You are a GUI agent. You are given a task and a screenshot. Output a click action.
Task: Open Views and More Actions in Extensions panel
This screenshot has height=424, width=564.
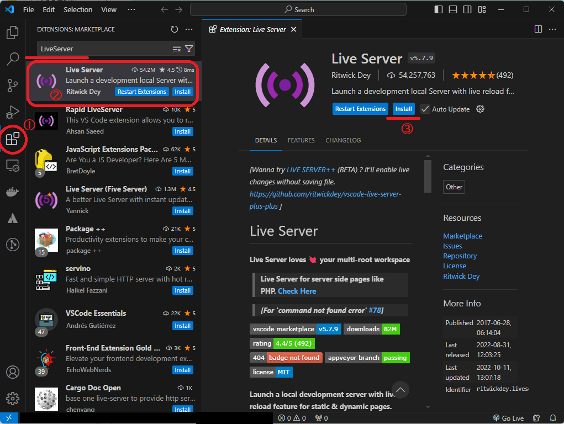(x=189, y=29)
